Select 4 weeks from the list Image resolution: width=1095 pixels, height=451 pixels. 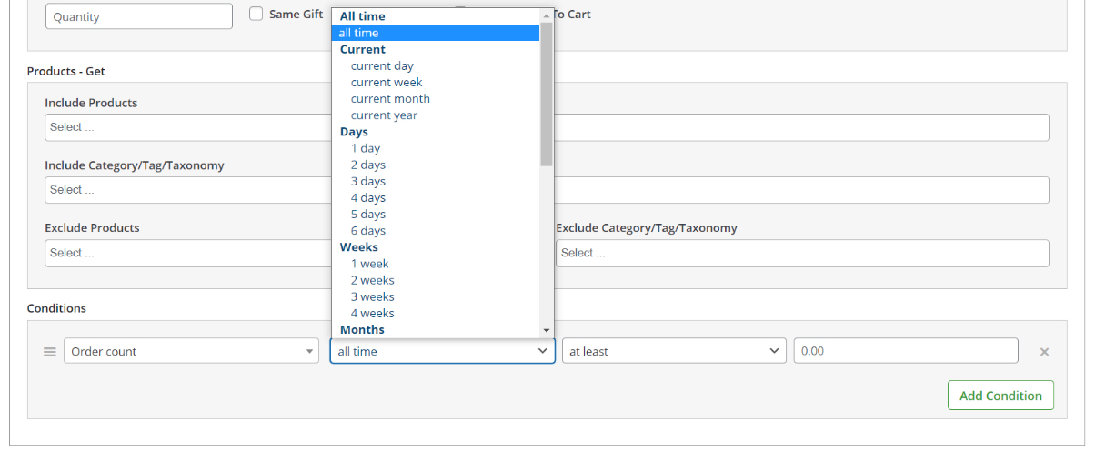tap(436, 313)
